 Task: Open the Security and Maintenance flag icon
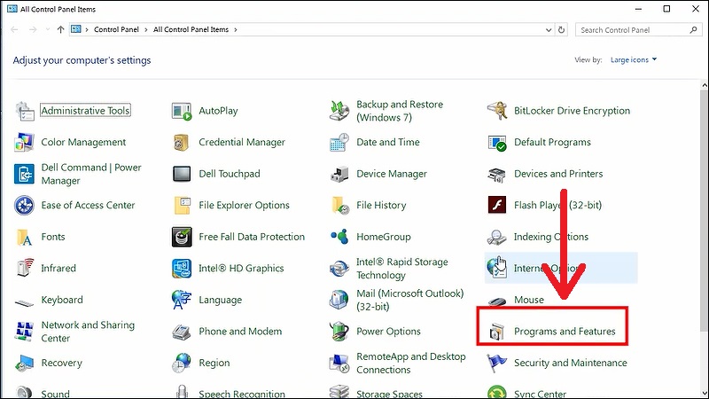pyautogui.click(x=497, y=364)
